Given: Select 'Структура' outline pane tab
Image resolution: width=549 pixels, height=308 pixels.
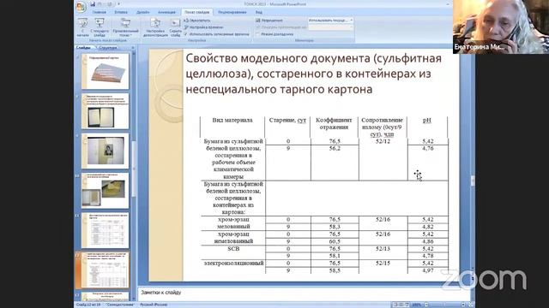Looking at the screenshot, I should 108,48.
